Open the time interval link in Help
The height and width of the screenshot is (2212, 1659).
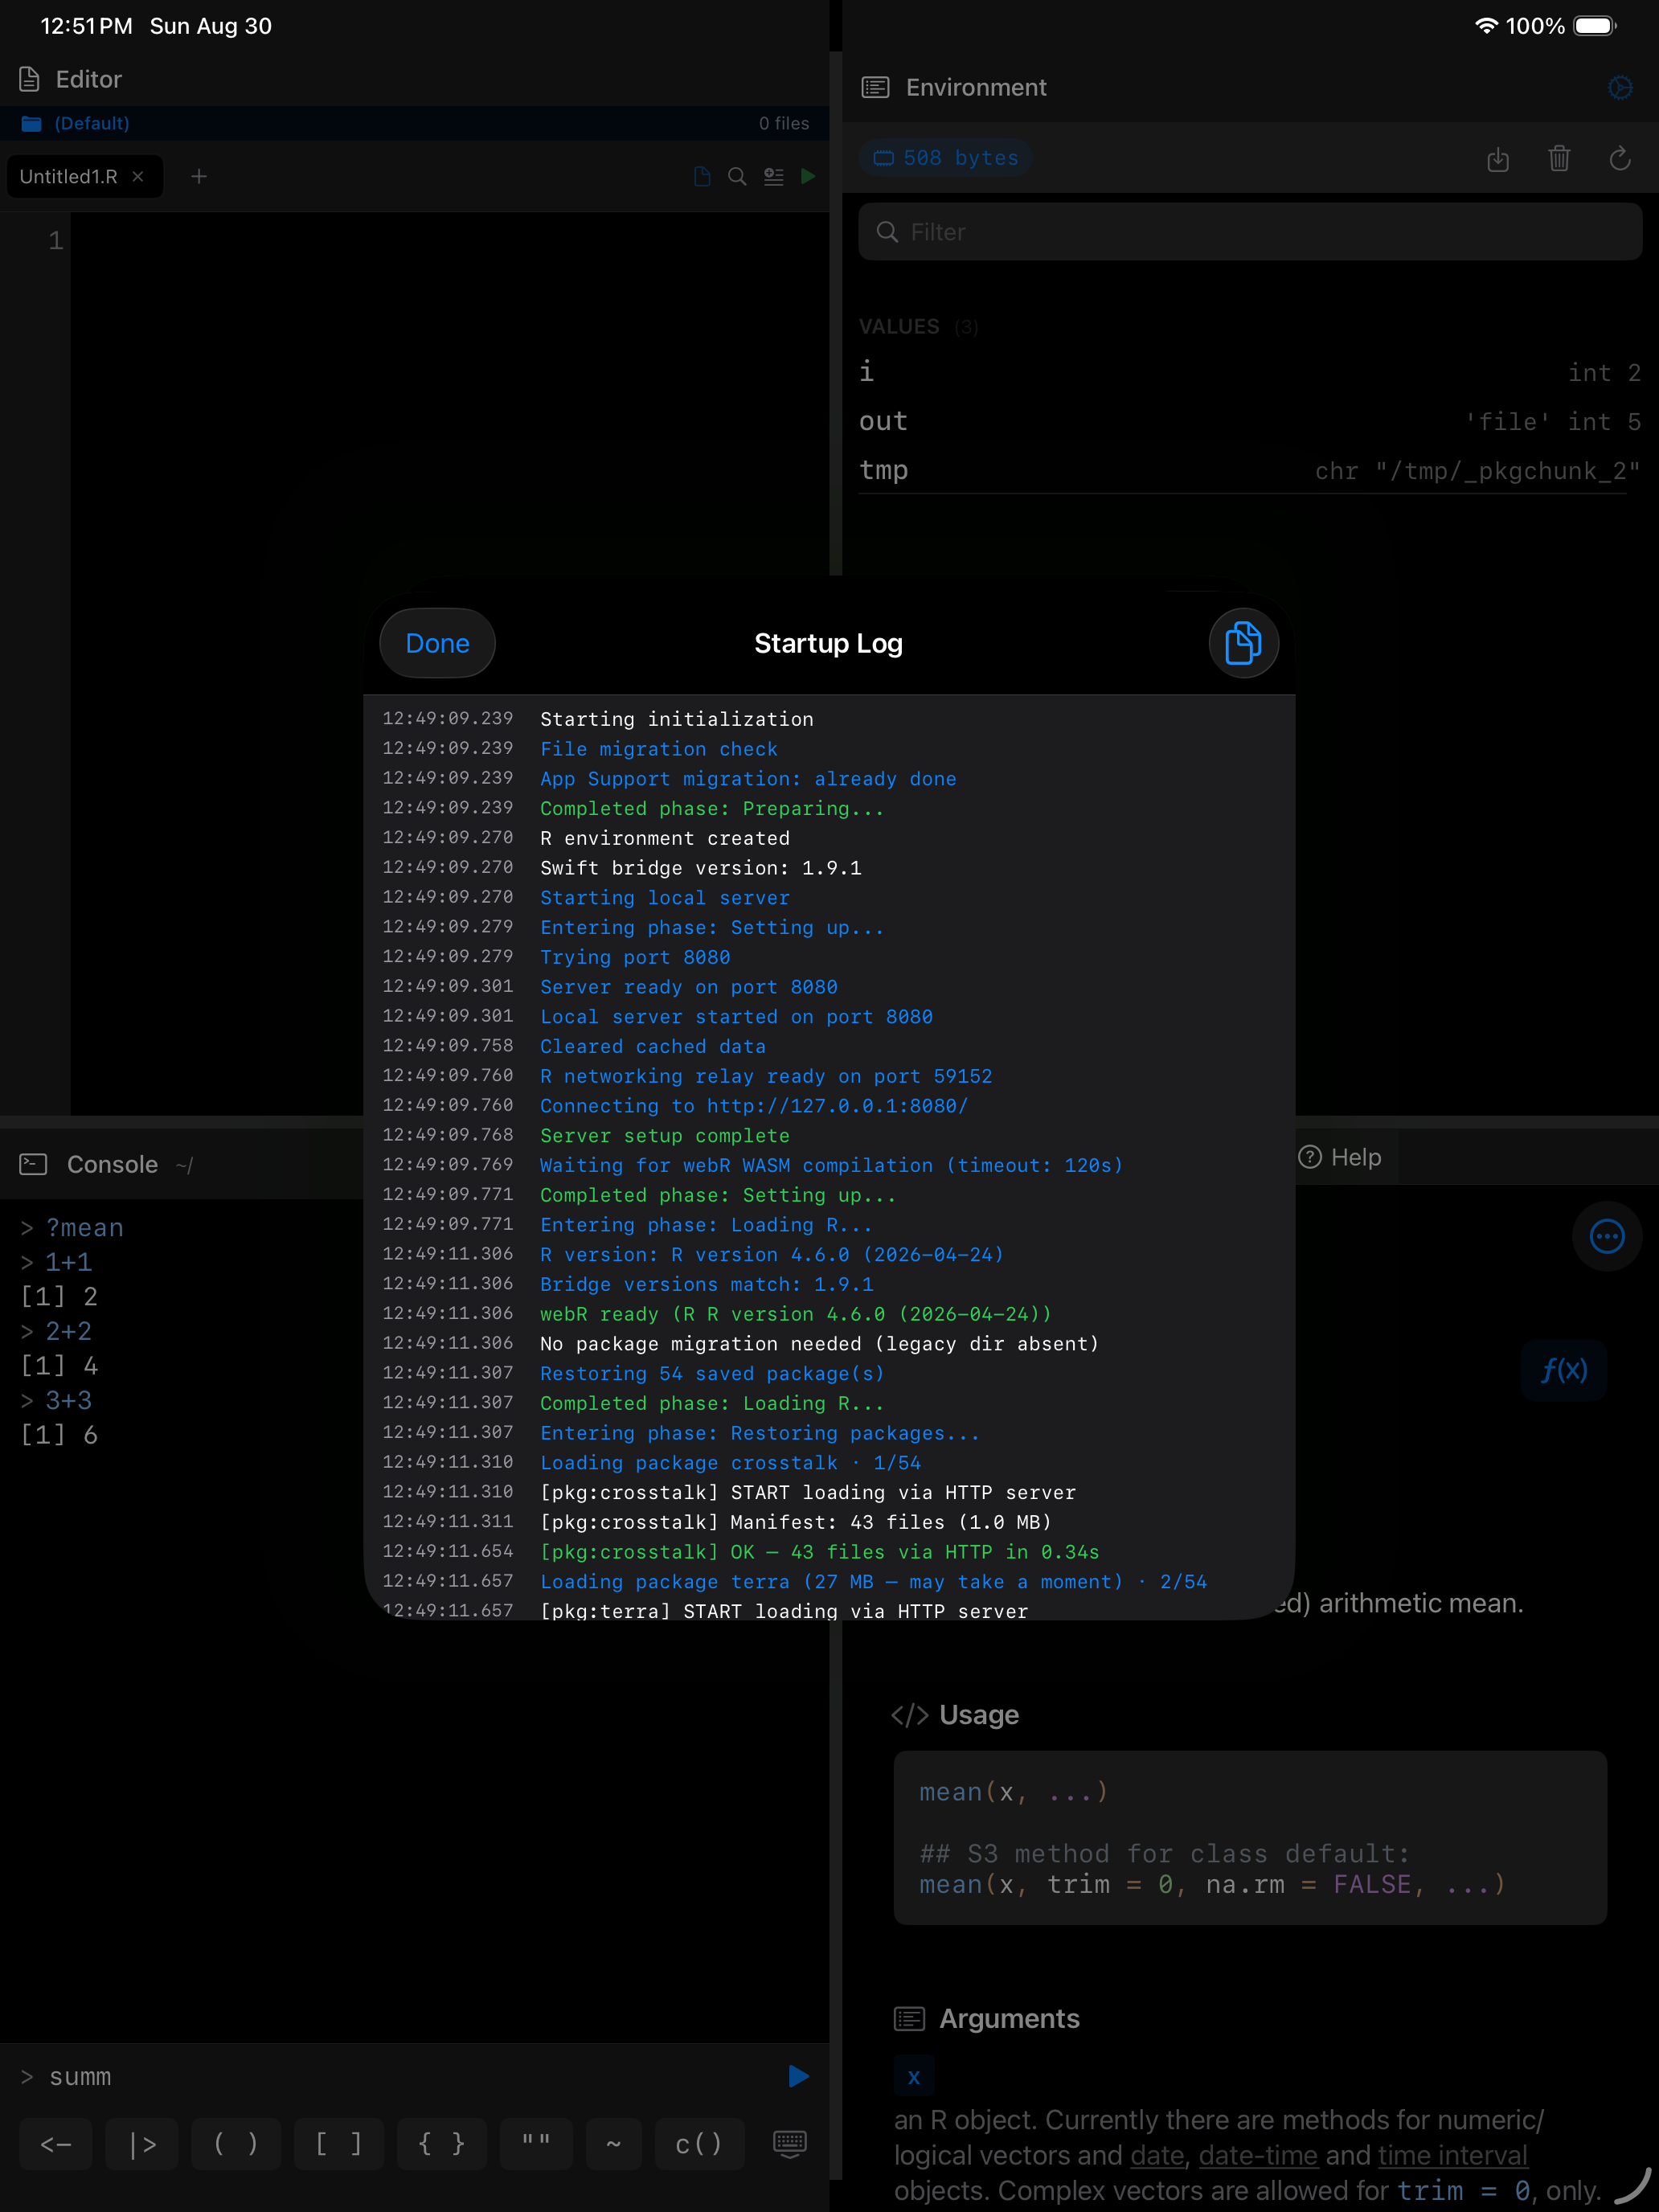pyautogui.click(x=1452, y=2155)
